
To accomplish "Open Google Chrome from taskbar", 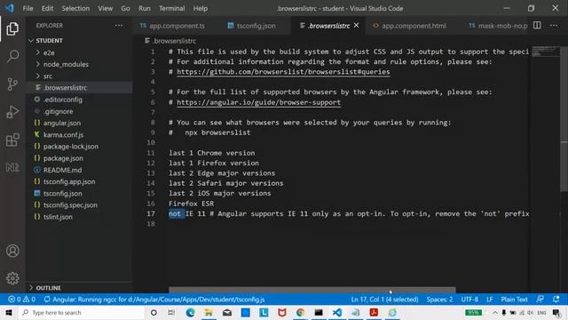I will 300,312.
